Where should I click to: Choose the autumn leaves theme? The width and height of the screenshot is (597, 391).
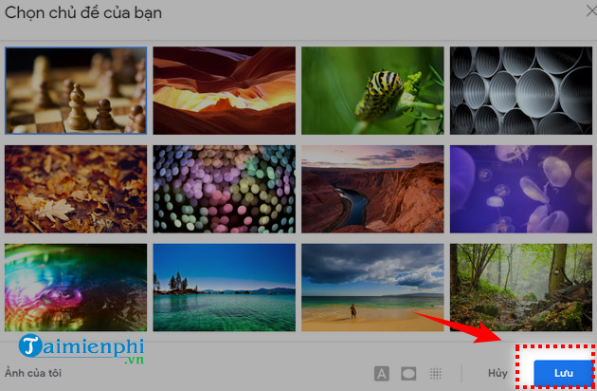pos(75,188)
